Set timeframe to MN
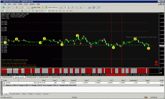This screenshot has height=99, width=165. (x=71, y=11)
